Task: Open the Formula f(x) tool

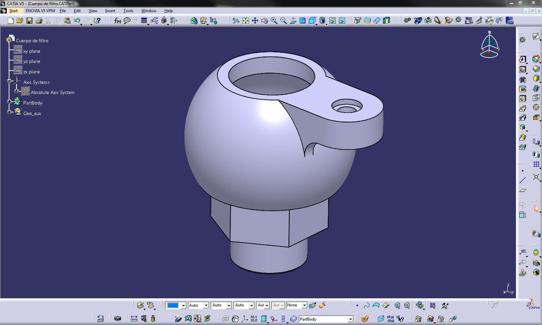Action: 118,20
